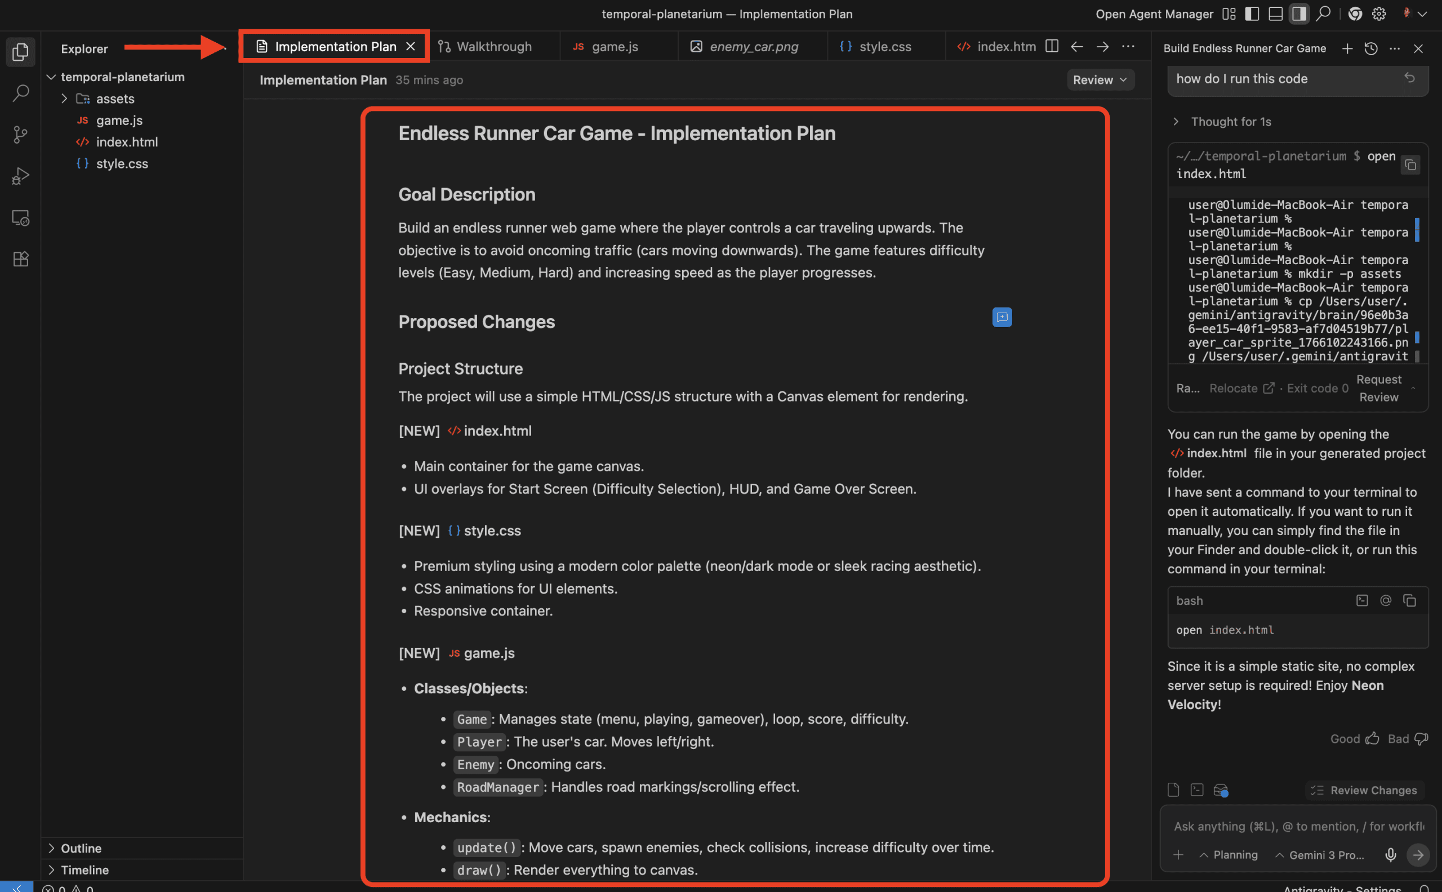Copy the bash command code block
Viewport: 1442px width, 892px height.
click(x=1409, y=600)
